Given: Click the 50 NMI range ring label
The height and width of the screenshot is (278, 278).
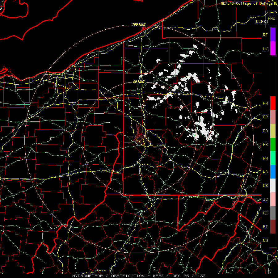Looking at the screenshot, I should point(139,82).
